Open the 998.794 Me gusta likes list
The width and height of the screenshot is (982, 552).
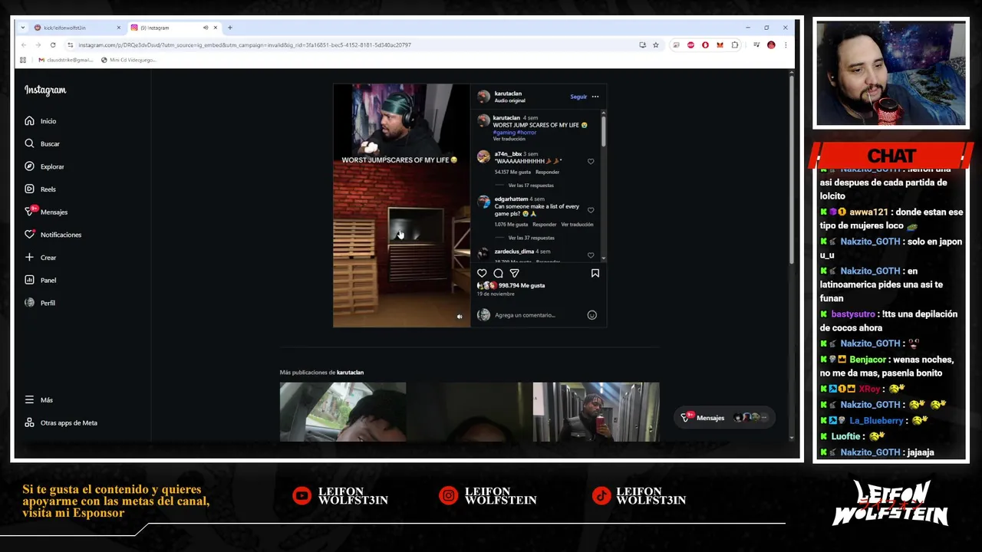(x=522, y=285)
